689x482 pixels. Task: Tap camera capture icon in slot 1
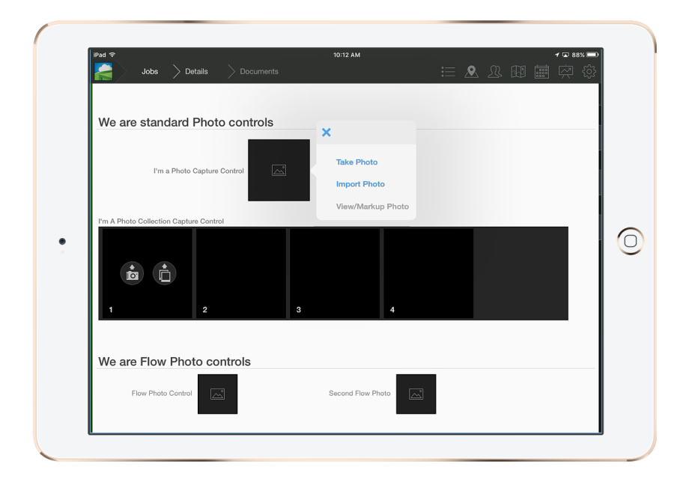point(132,273)
